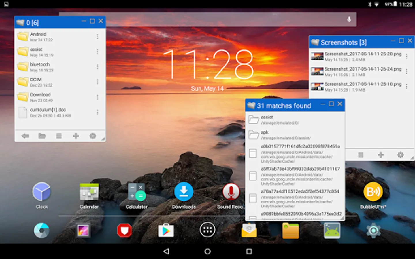Open the Screenshot_2017-05-14-11-28-10.png thumbnail
Screen dimensions: 415x259
point(317,86)
